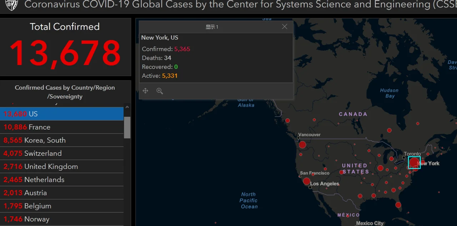
Task: Click the Total Confirmed 13,678 number
Action: coord(65,53)
